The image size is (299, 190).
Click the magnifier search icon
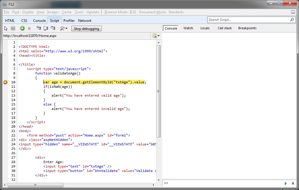point(292,20)
